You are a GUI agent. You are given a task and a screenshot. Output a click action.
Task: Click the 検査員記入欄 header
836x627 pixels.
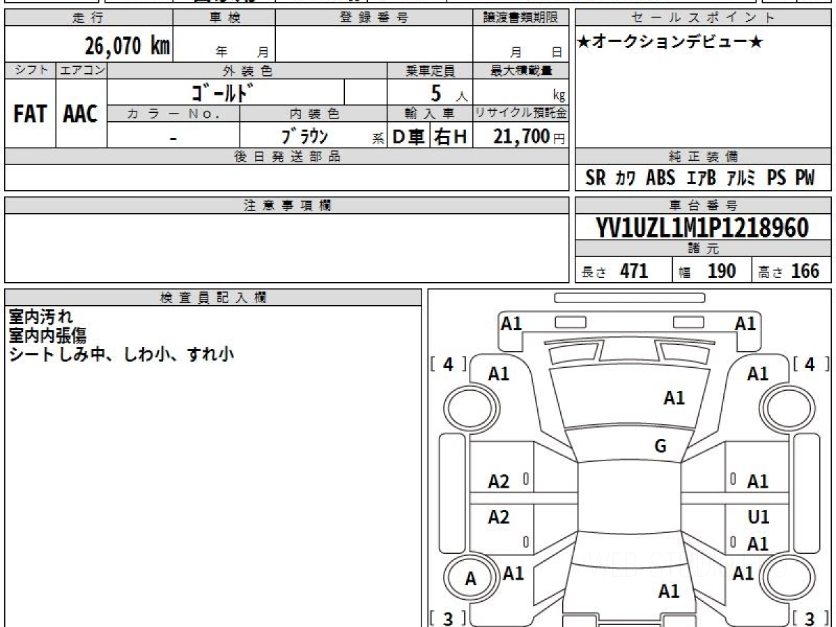[x=213, y=297]
